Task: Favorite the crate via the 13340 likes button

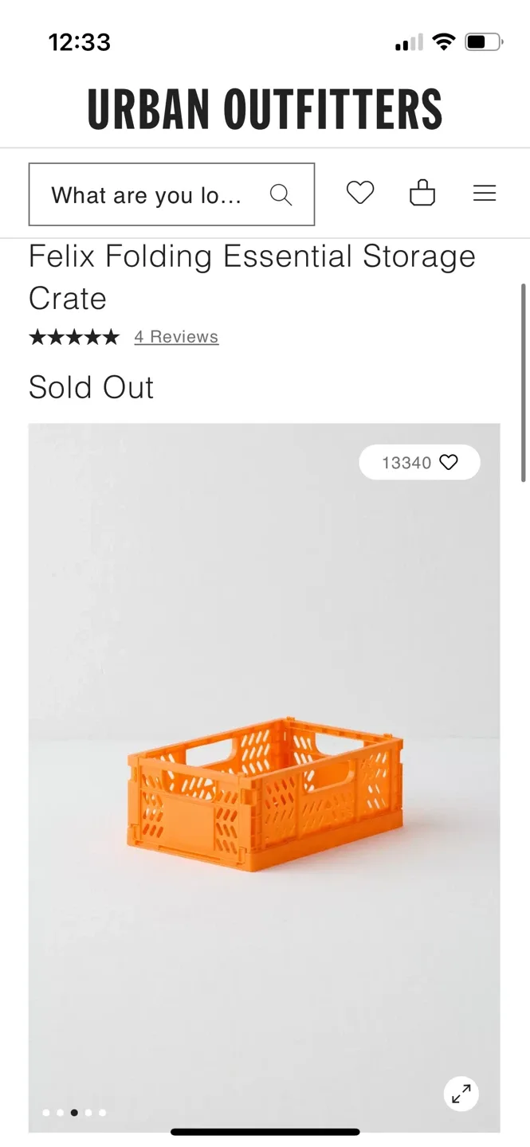Action: [x=419, y=462]
